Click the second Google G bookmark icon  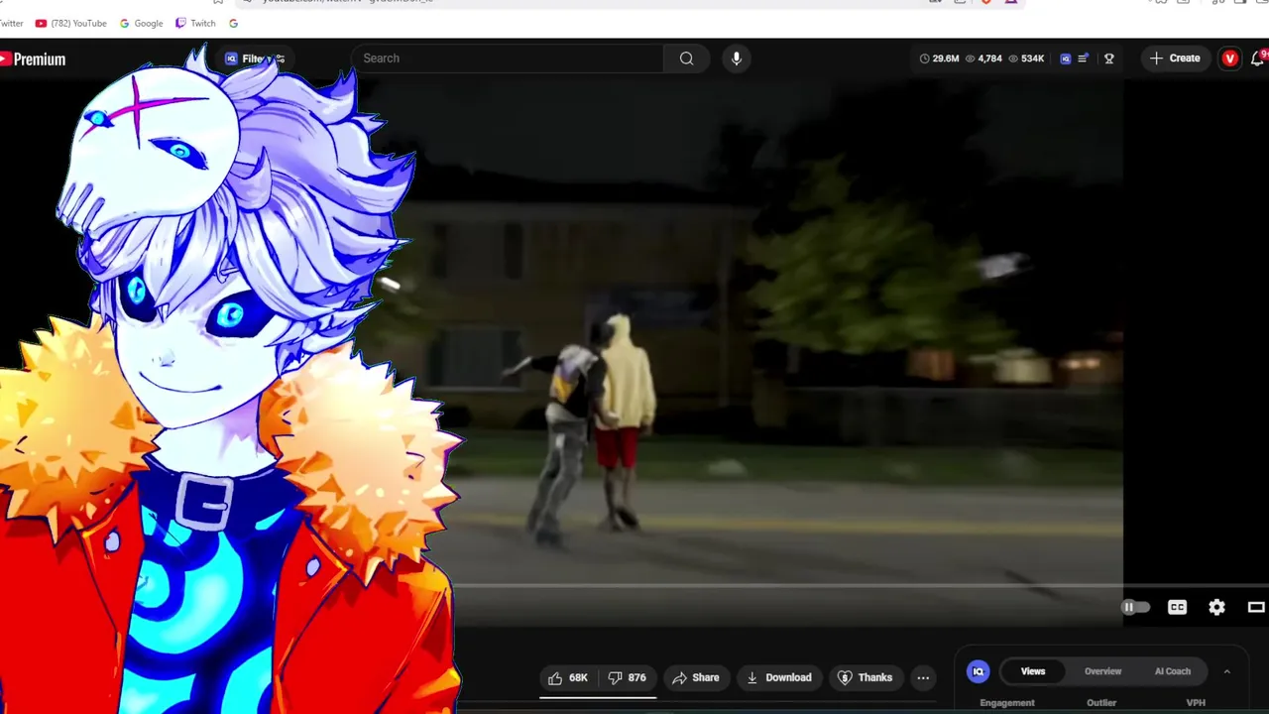pos(233,23)
